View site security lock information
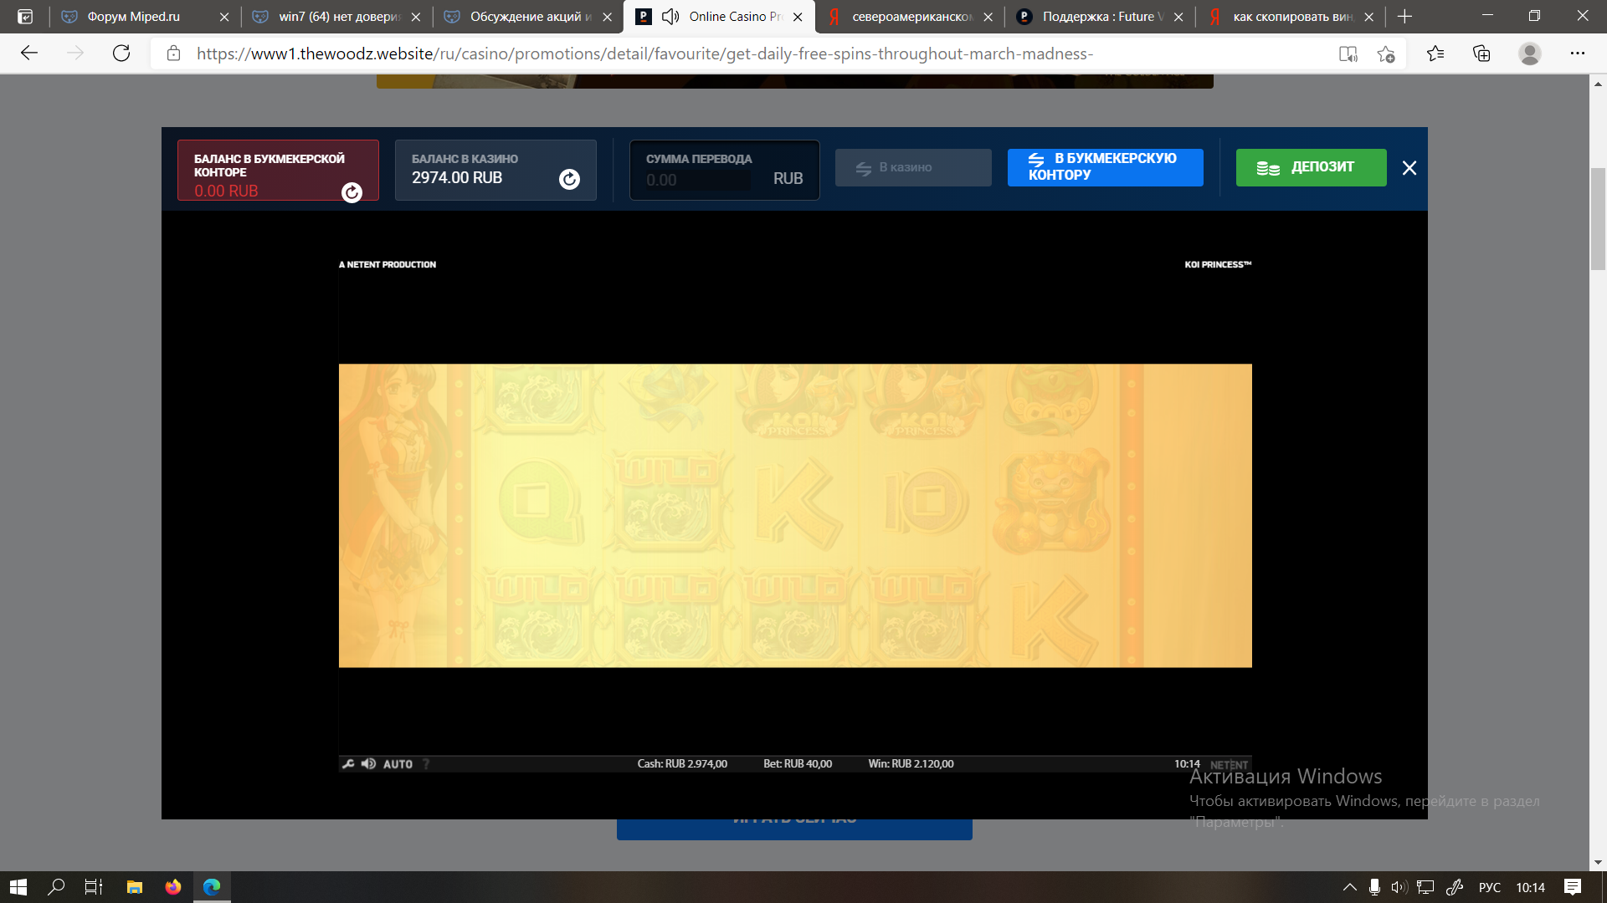The image size is (1607, 903). (x=173, y=54)
